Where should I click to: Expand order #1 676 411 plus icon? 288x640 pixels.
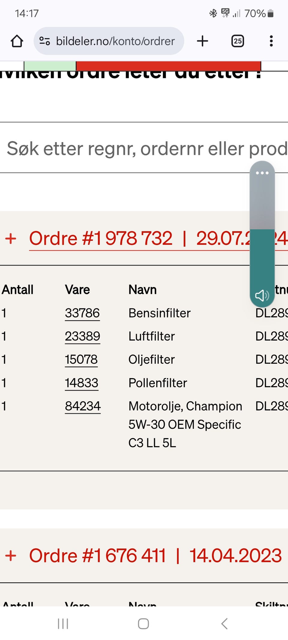[x=11, y=556]
